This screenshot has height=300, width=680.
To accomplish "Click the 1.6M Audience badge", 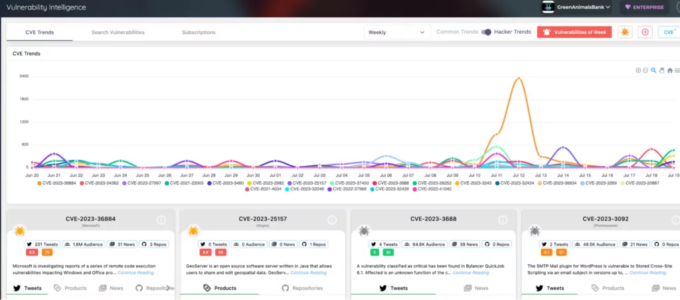I will coord(82,244).
